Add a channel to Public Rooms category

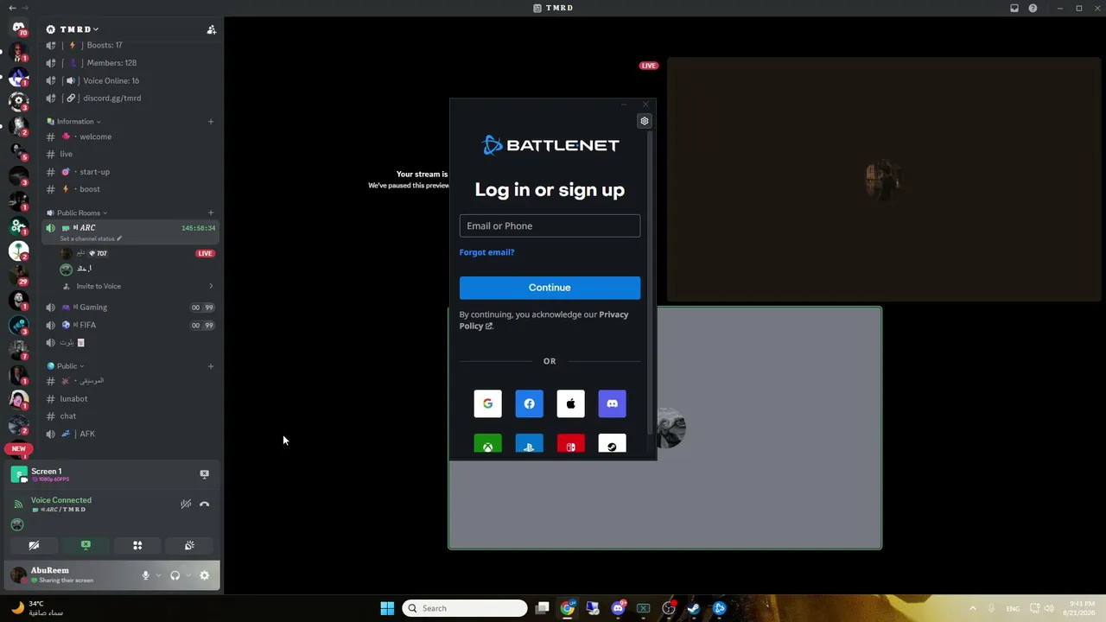click(x=211, y=213)
